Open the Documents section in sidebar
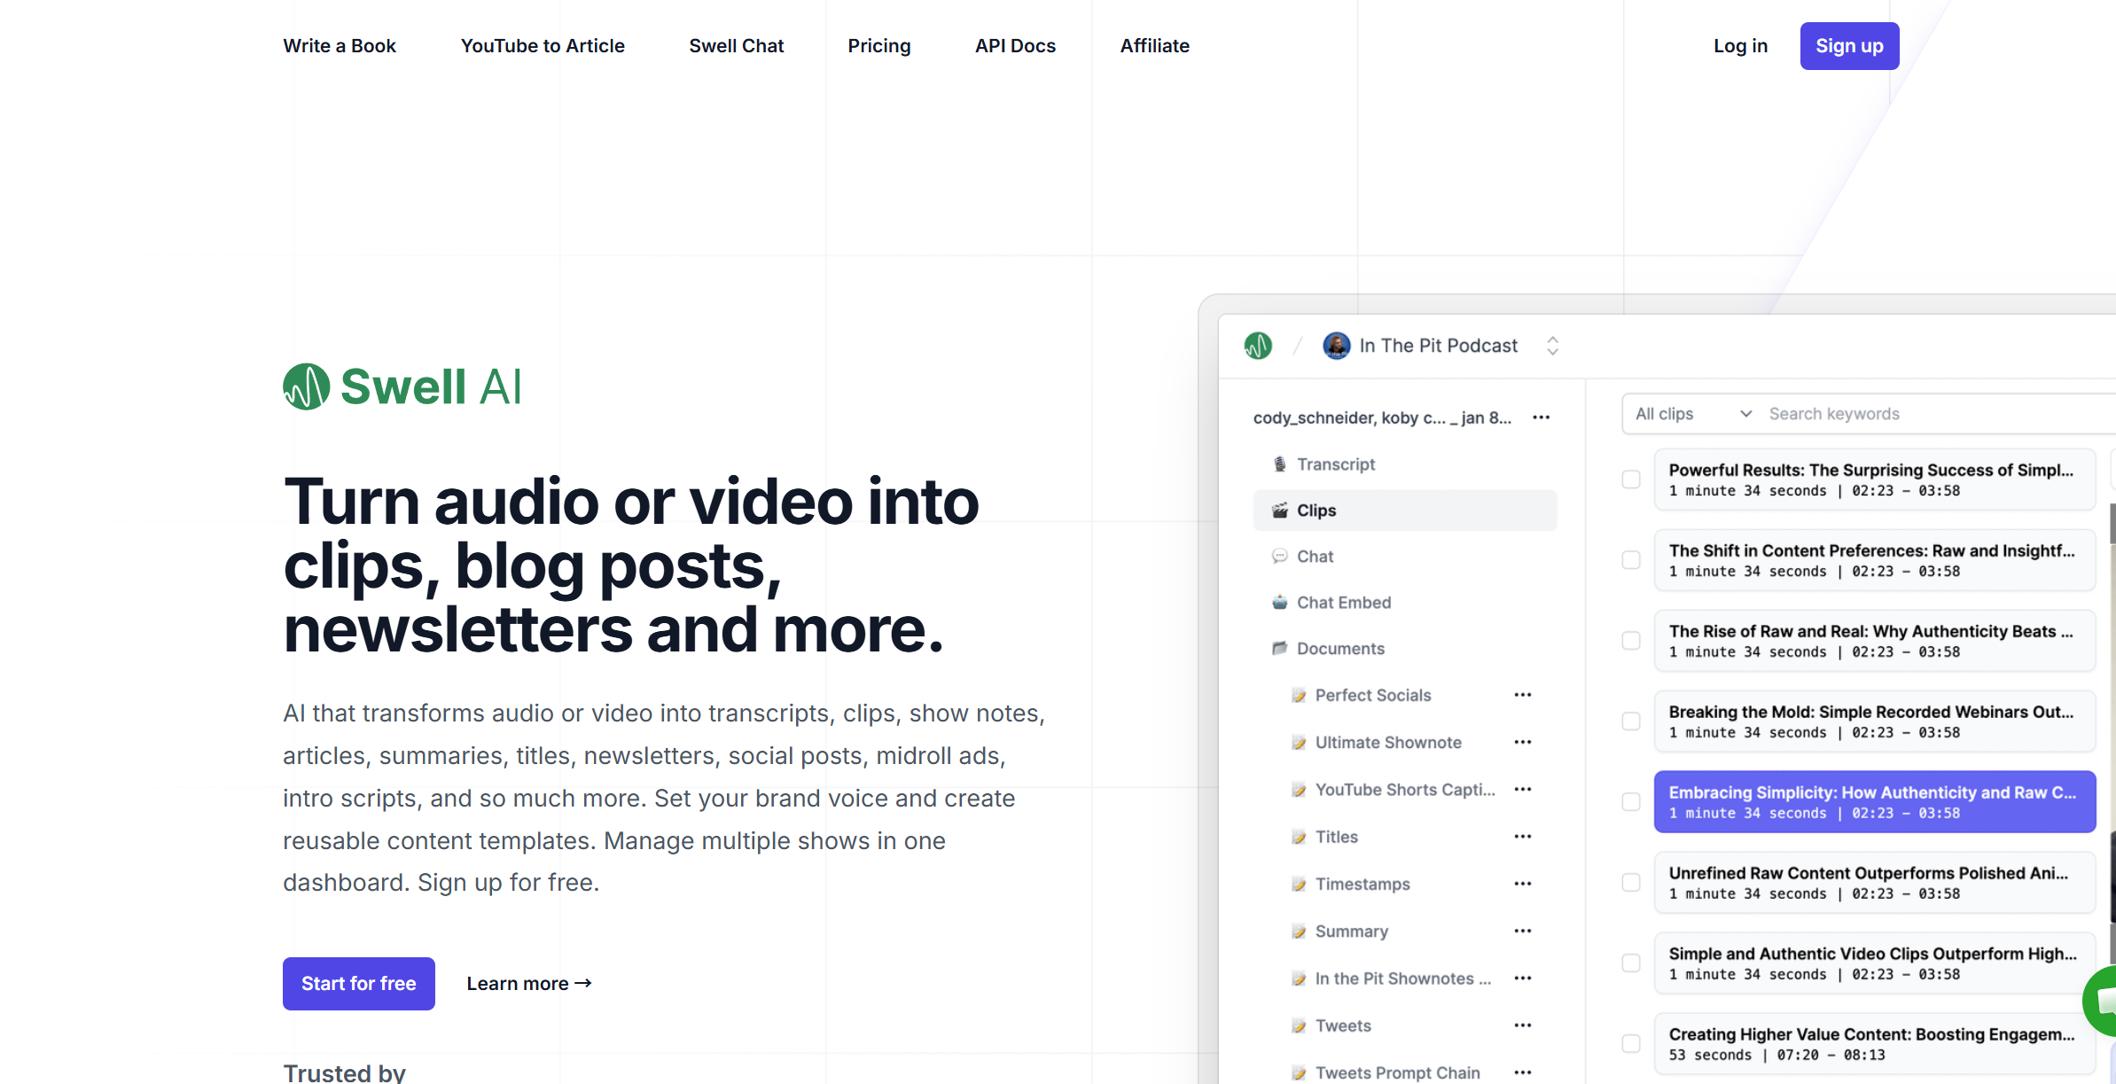 (x=1405, y=649)
